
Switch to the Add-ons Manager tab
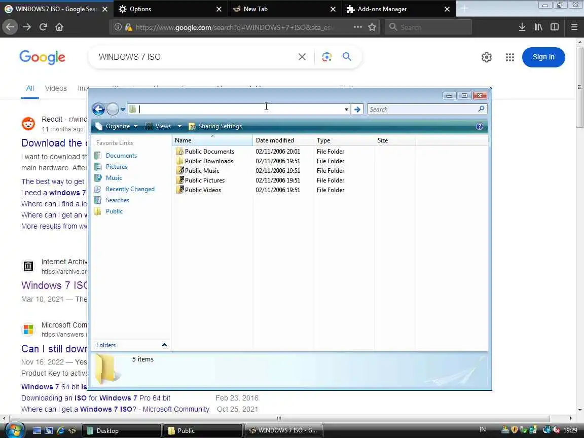[x=398, y=9]
